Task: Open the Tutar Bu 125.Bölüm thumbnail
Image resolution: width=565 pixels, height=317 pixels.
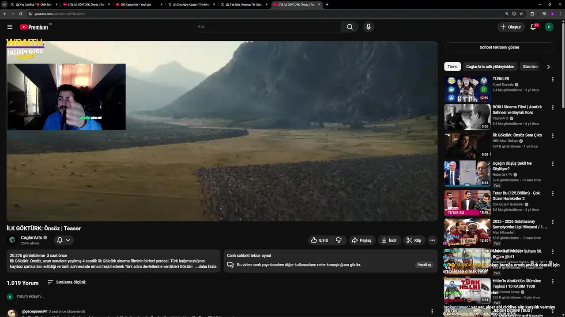Action: tap(467, 203)
